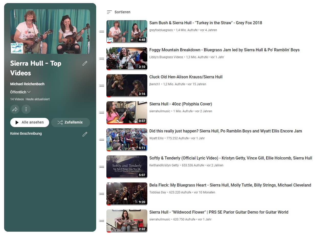This screenshot has height=235, width=323.
Task: Click drag handle beside Cluck Old Hen
Action: click(x=102, y=86)
